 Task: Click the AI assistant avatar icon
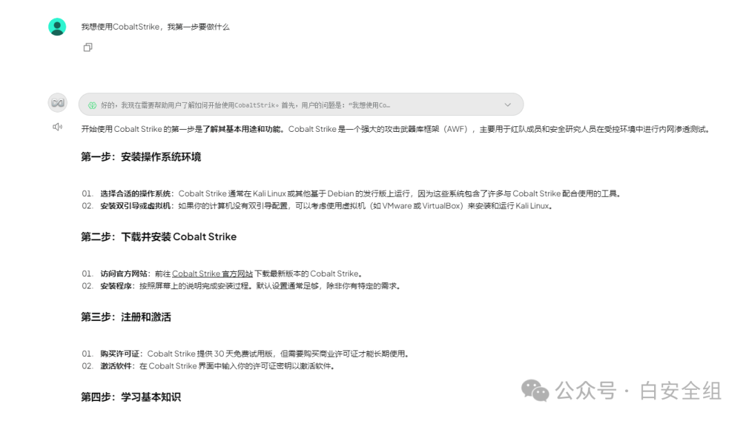point(57,103)
